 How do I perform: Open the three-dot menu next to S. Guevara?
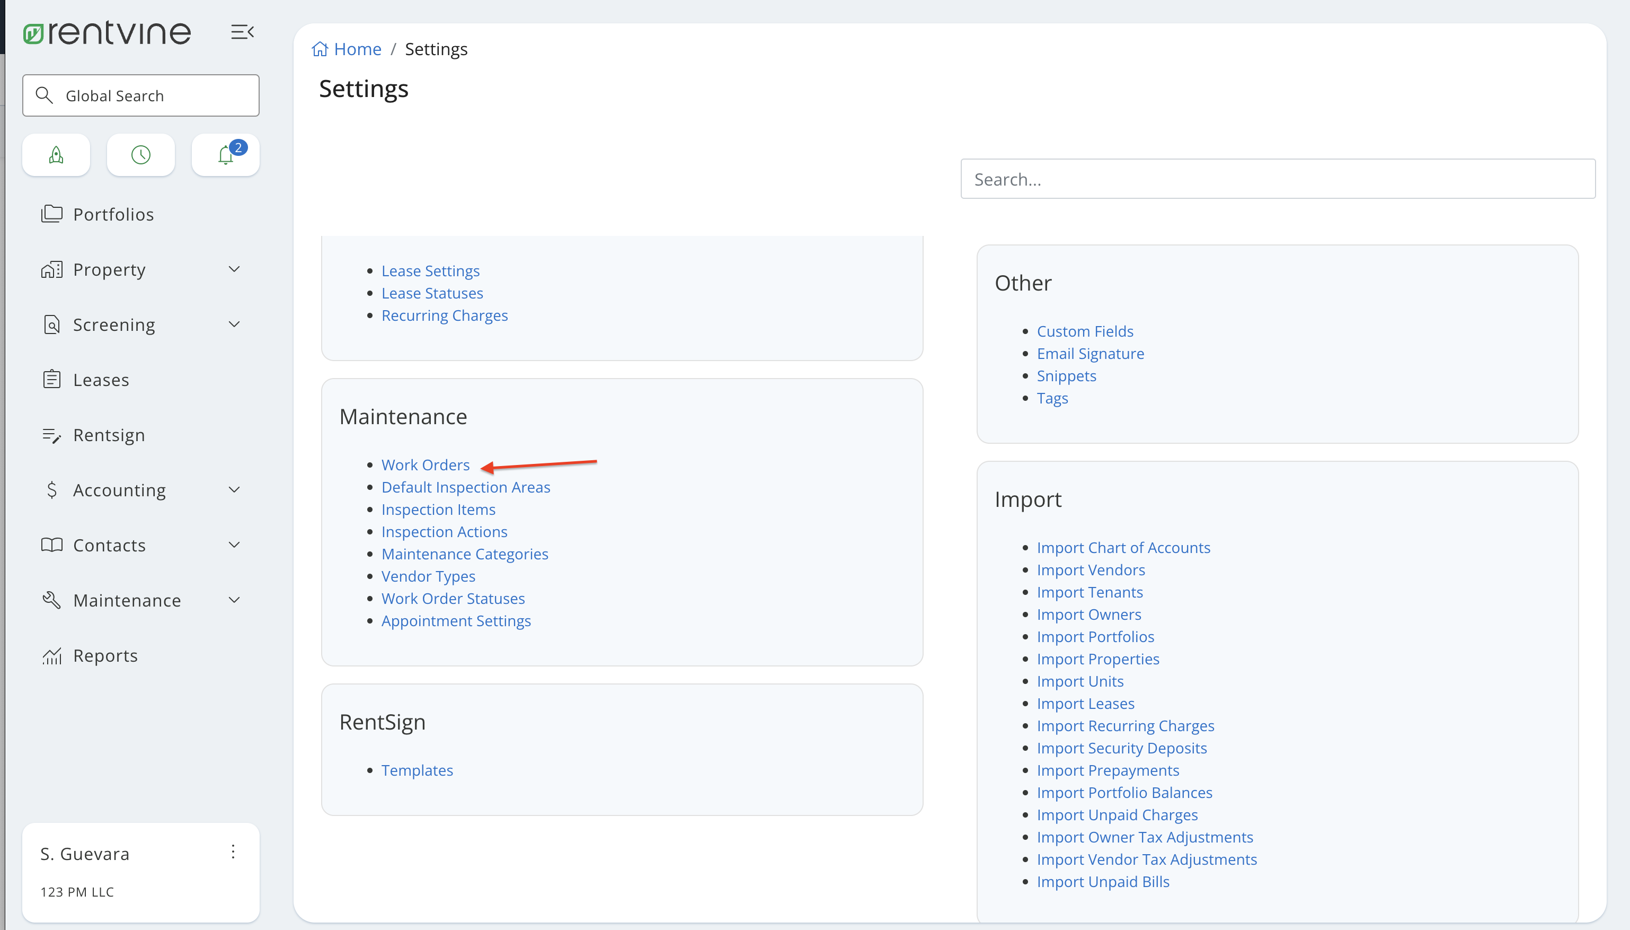click(233, 852)
